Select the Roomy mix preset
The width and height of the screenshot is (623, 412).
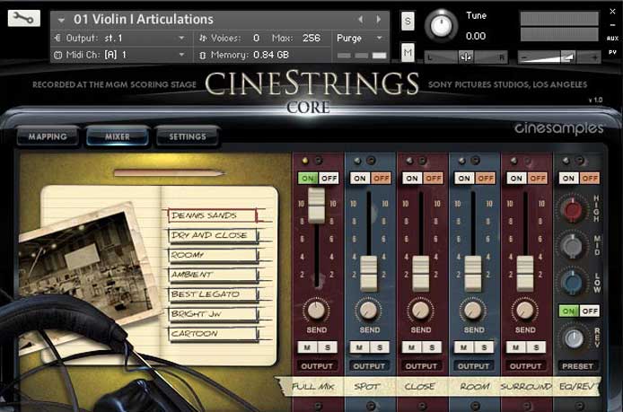pyautogui.click(x=213, y=255)
